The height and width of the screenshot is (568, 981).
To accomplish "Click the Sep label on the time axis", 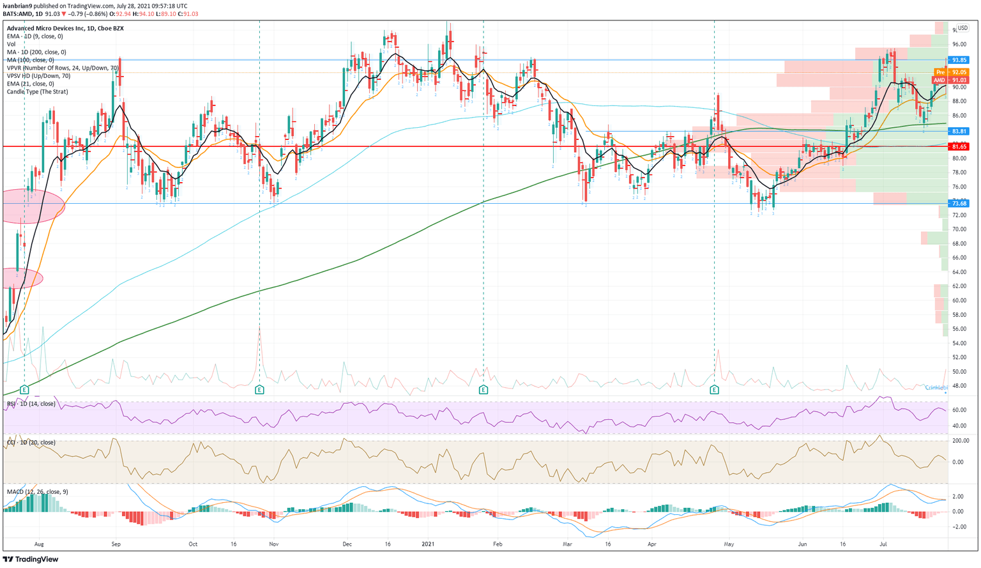I will 116,544.
